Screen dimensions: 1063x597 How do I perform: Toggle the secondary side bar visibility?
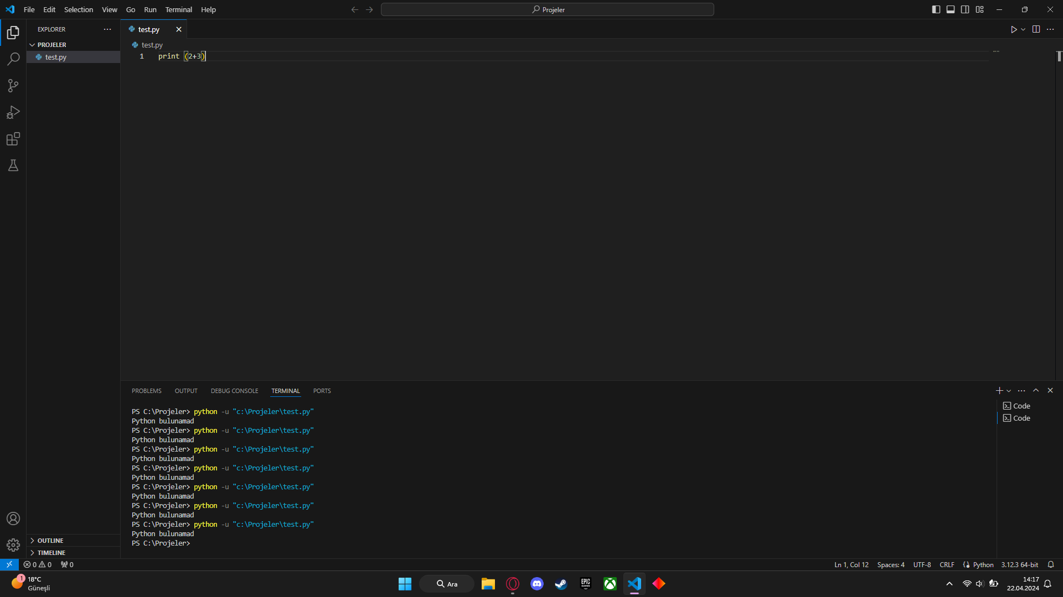point(965,9)
